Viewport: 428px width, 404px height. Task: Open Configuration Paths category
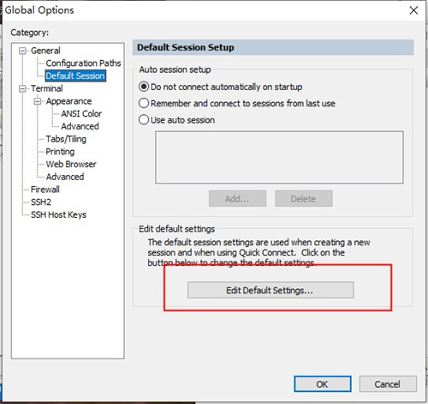83,63
